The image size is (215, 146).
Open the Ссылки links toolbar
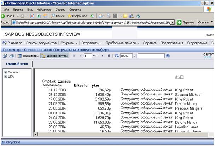(x=203, y=22)
